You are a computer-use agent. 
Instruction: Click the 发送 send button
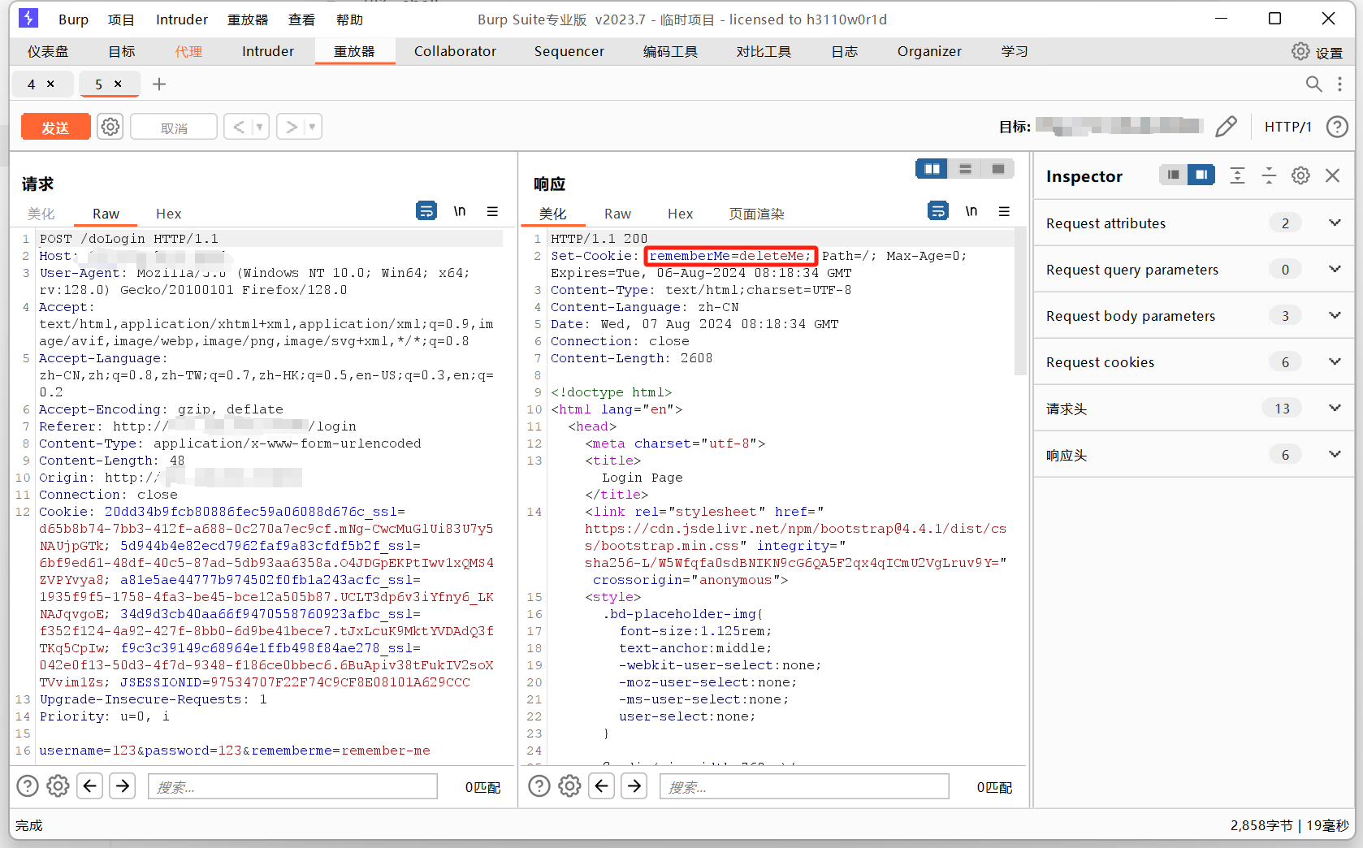tap(55, 127)
